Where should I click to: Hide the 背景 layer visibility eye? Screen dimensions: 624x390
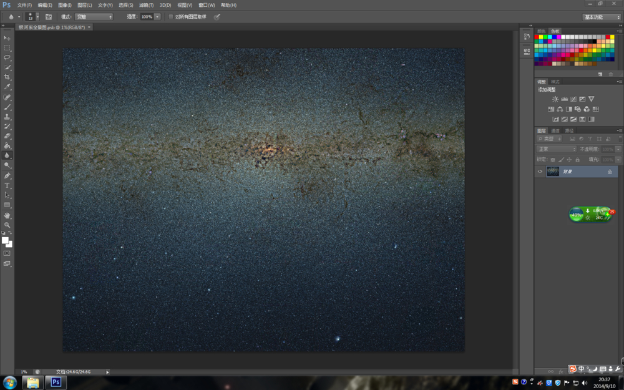tap(540, 172)
